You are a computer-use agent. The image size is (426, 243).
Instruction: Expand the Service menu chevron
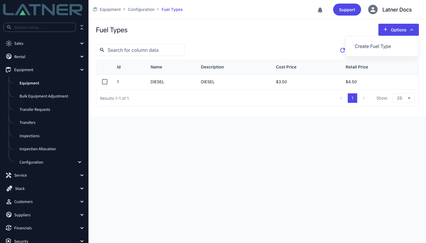point(82,175)
